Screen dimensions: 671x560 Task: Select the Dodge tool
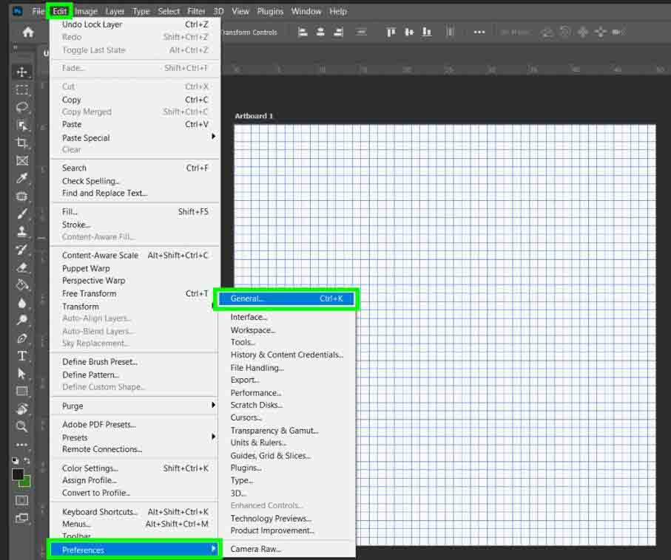pos(22,320)
